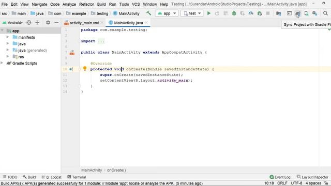Open the Layout Inspector
Viewport: 331px width, 186px height.
(x=312, y=177)
